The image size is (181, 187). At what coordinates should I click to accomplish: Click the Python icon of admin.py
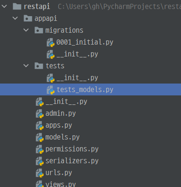(40, 113)
